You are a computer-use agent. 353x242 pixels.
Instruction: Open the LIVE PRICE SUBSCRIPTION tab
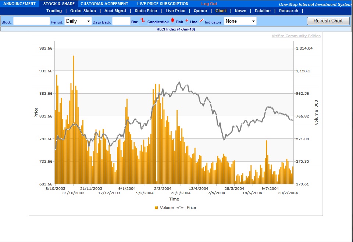click(x=163, y=4)
